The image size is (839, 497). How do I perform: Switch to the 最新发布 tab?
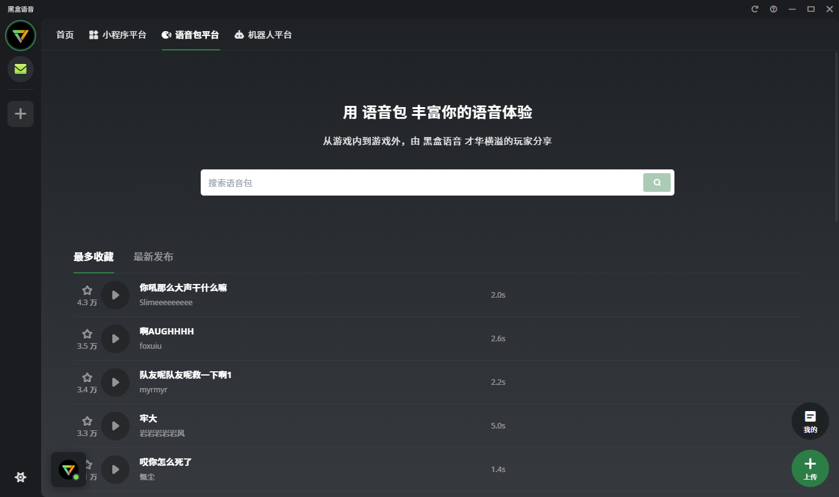(x=152, y=256)
